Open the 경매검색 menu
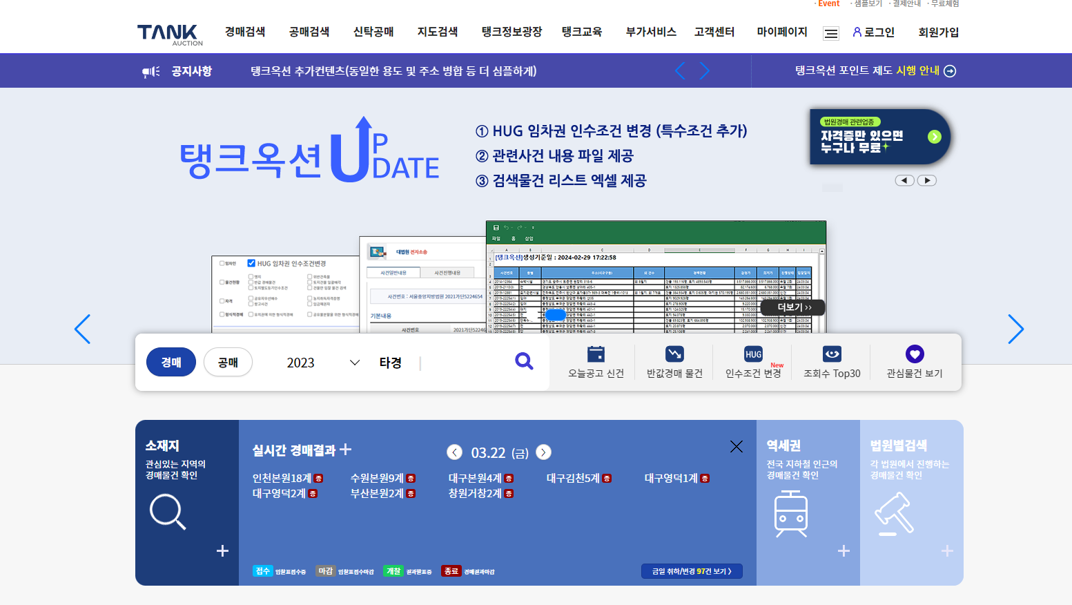Image resolution: width=1072 pixels, height=605 pixels. pos(245,32)
